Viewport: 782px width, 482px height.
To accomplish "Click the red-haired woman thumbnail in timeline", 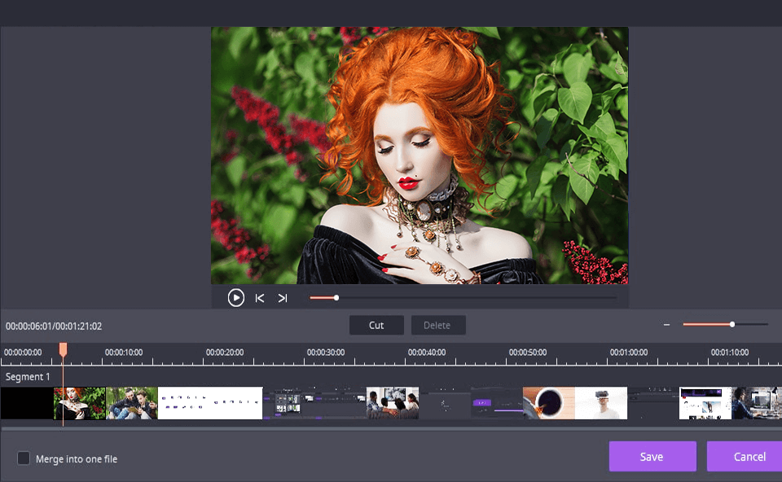I will (79, 402).
